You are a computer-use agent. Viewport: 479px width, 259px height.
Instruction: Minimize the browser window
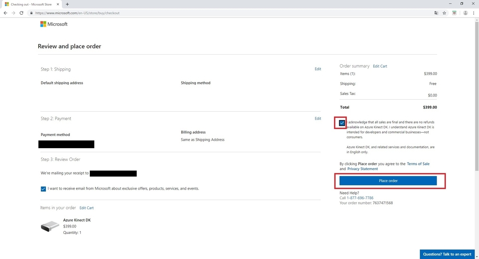451,4
